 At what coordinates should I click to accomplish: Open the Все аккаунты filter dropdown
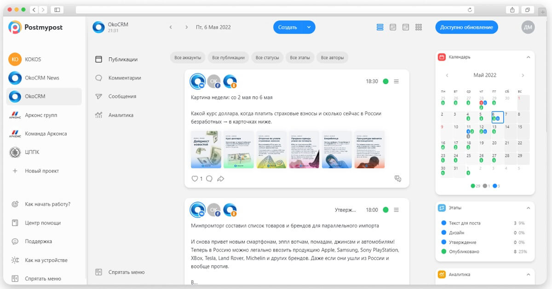point(188,57)
